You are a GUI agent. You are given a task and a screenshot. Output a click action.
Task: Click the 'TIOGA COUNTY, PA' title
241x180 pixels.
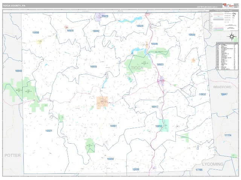(x=14, y=6)
